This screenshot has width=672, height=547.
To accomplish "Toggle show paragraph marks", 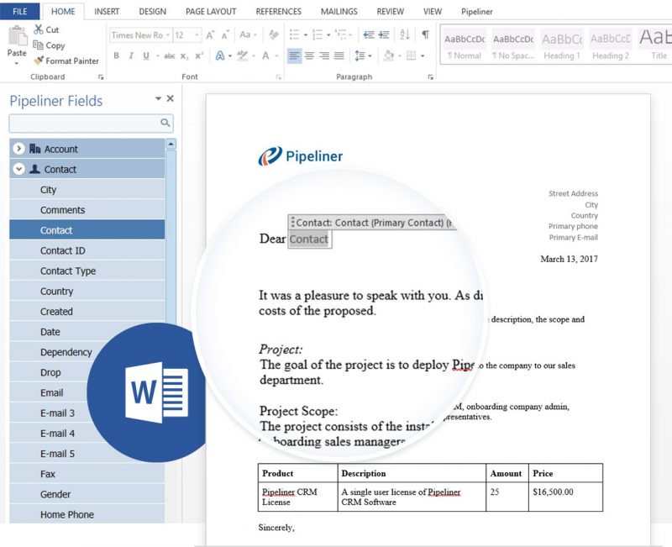I will 425,34.
